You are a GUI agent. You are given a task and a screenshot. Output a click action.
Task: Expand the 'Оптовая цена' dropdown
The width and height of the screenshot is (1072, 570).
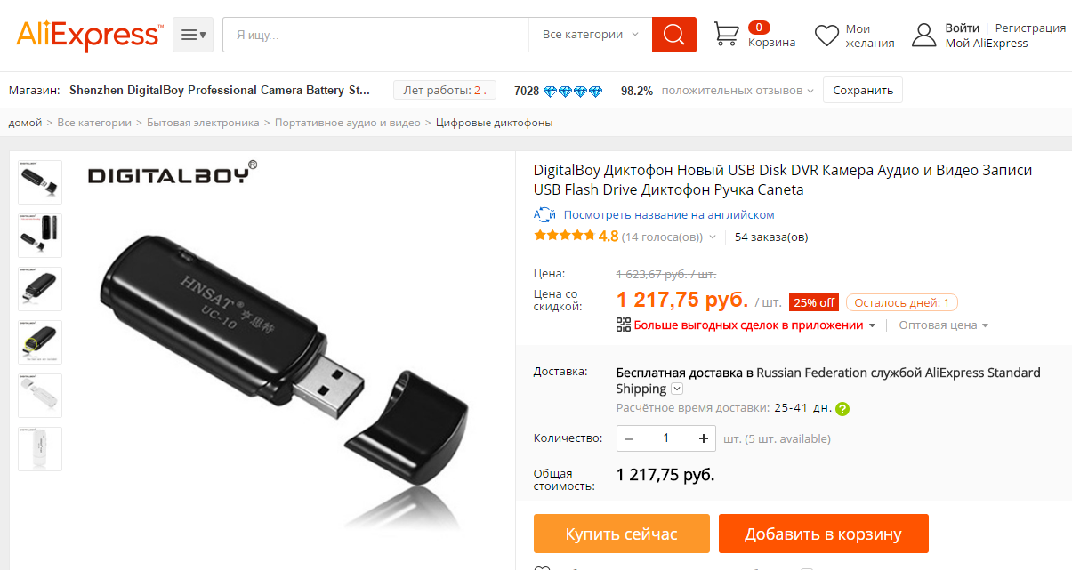(944, 325)
